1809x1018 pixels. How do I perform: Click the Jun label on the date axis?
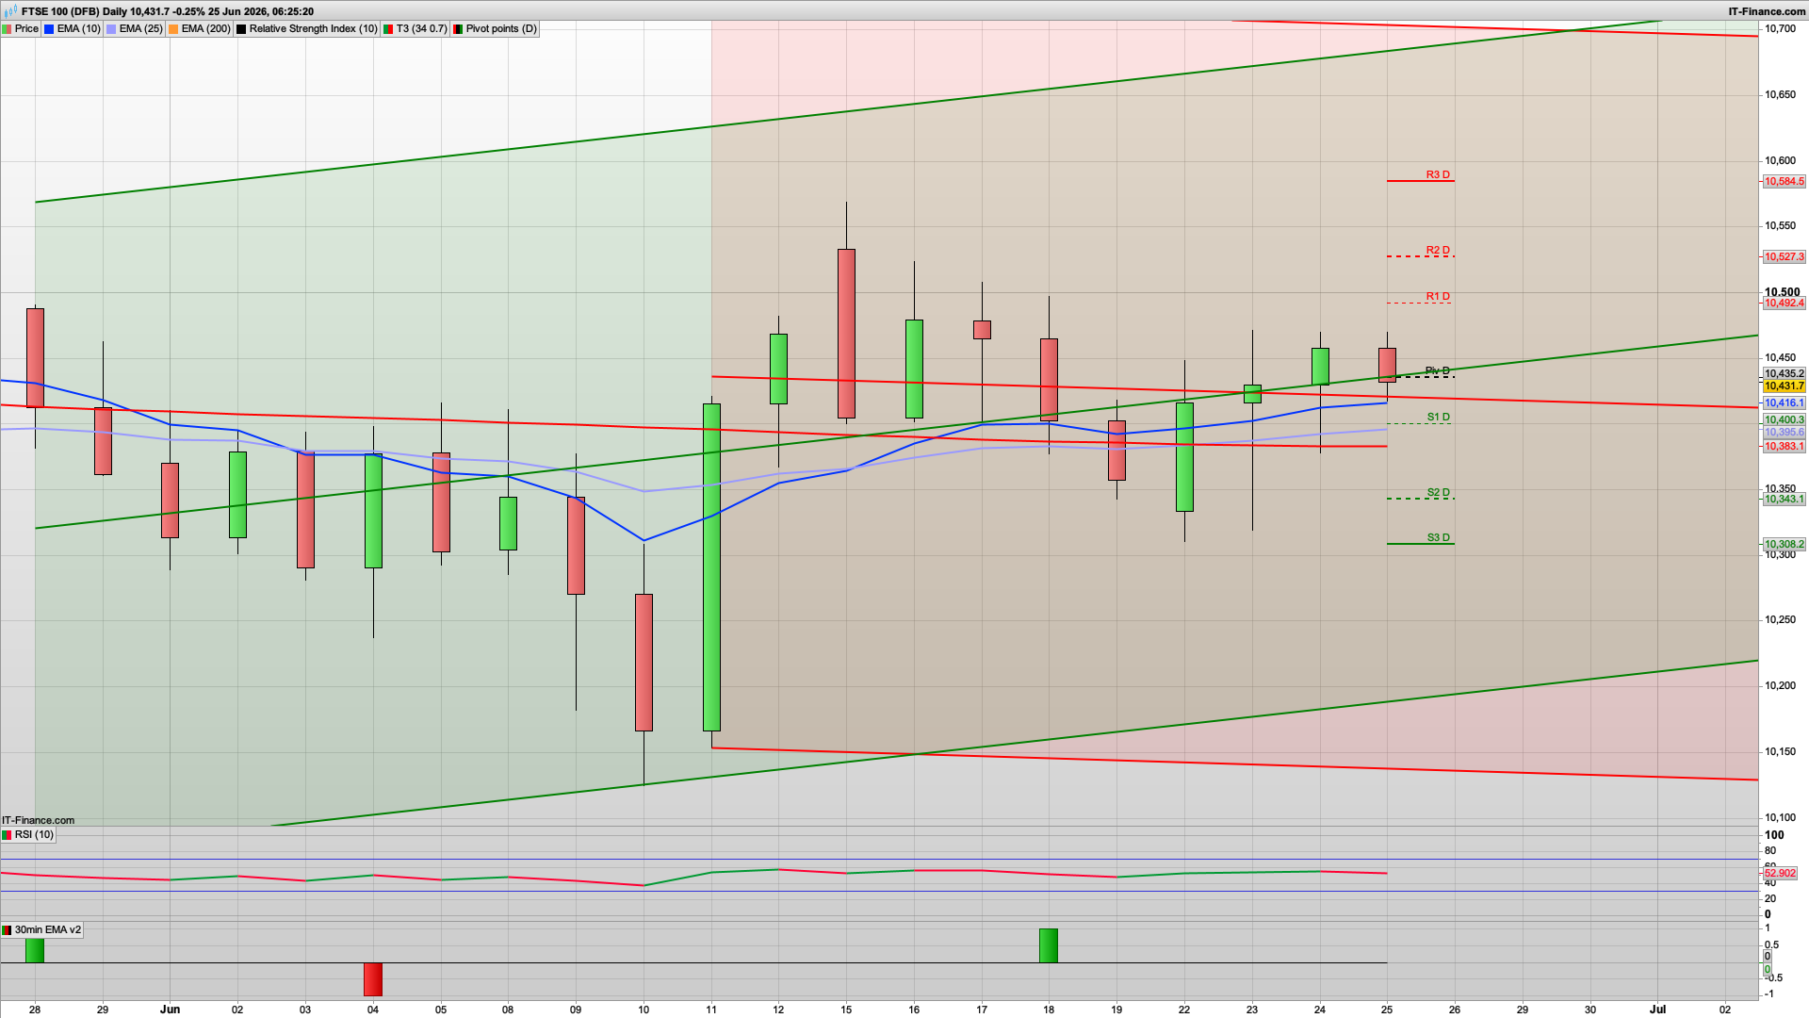[x=170, y=1009]
